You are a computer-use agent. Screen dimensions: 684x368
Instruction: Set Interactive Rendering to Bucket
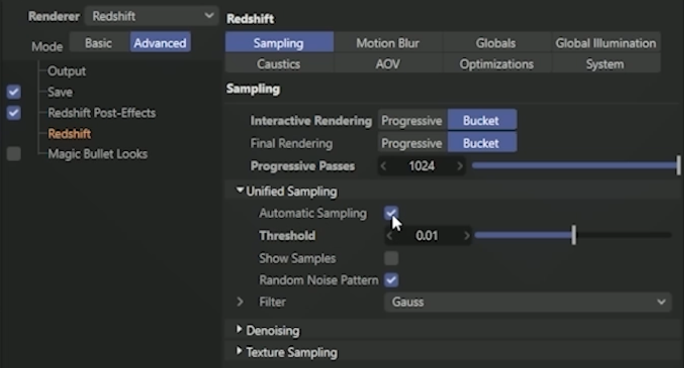tap(482, 121)
